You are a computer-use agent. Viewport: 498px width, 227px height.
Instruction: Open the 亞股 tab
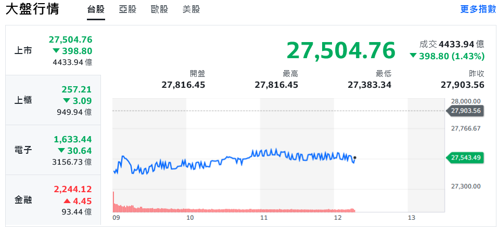click(127, 9)
